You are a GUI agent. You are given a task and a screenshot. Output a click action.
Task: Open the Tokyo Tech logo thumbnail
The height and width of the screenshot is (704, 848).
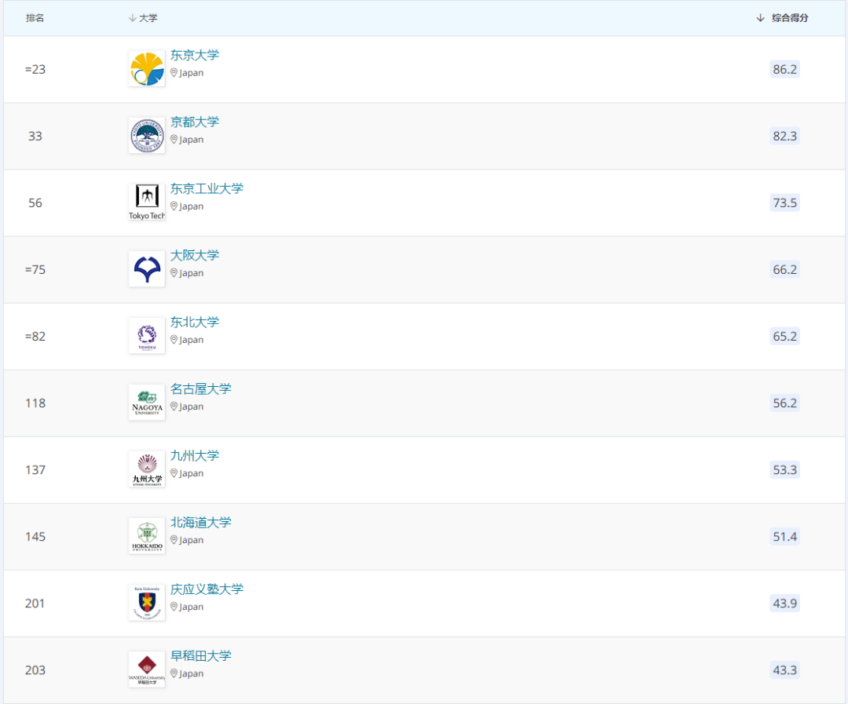pyautogui.click(x=147, y=202)
